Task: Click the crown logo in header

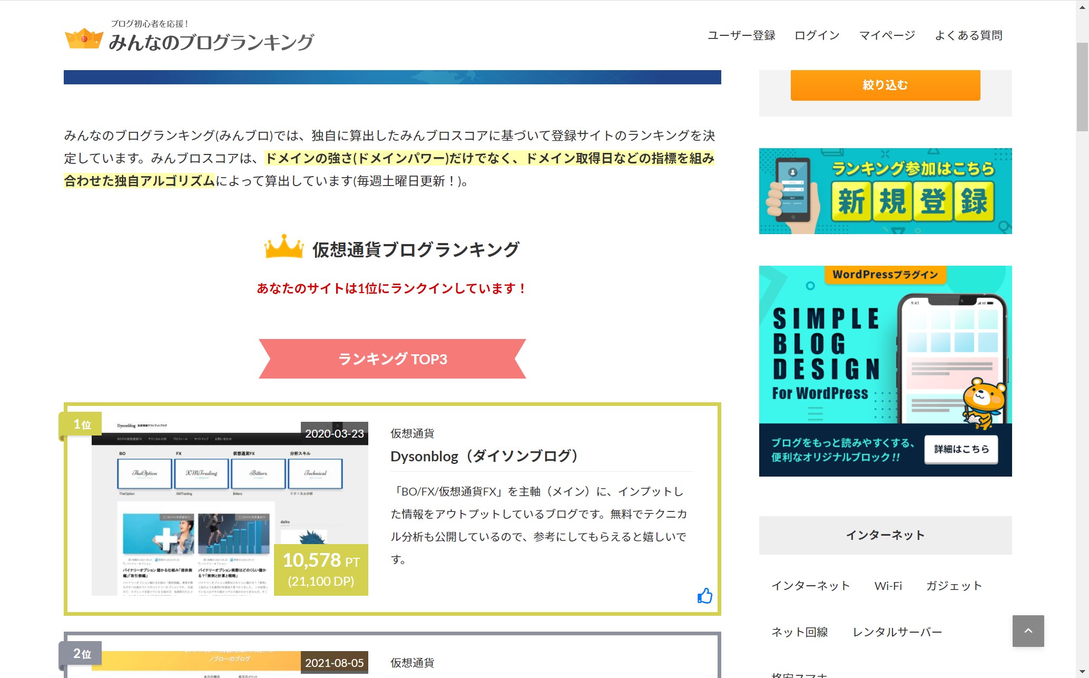Action: coord(83,38)
